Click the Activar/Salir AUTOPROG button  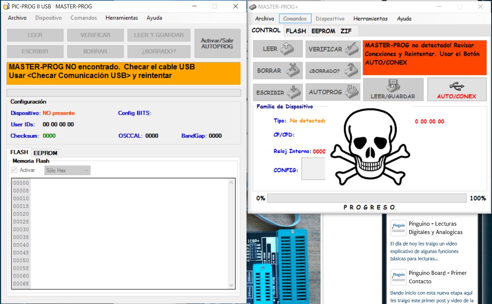[217, 43]
